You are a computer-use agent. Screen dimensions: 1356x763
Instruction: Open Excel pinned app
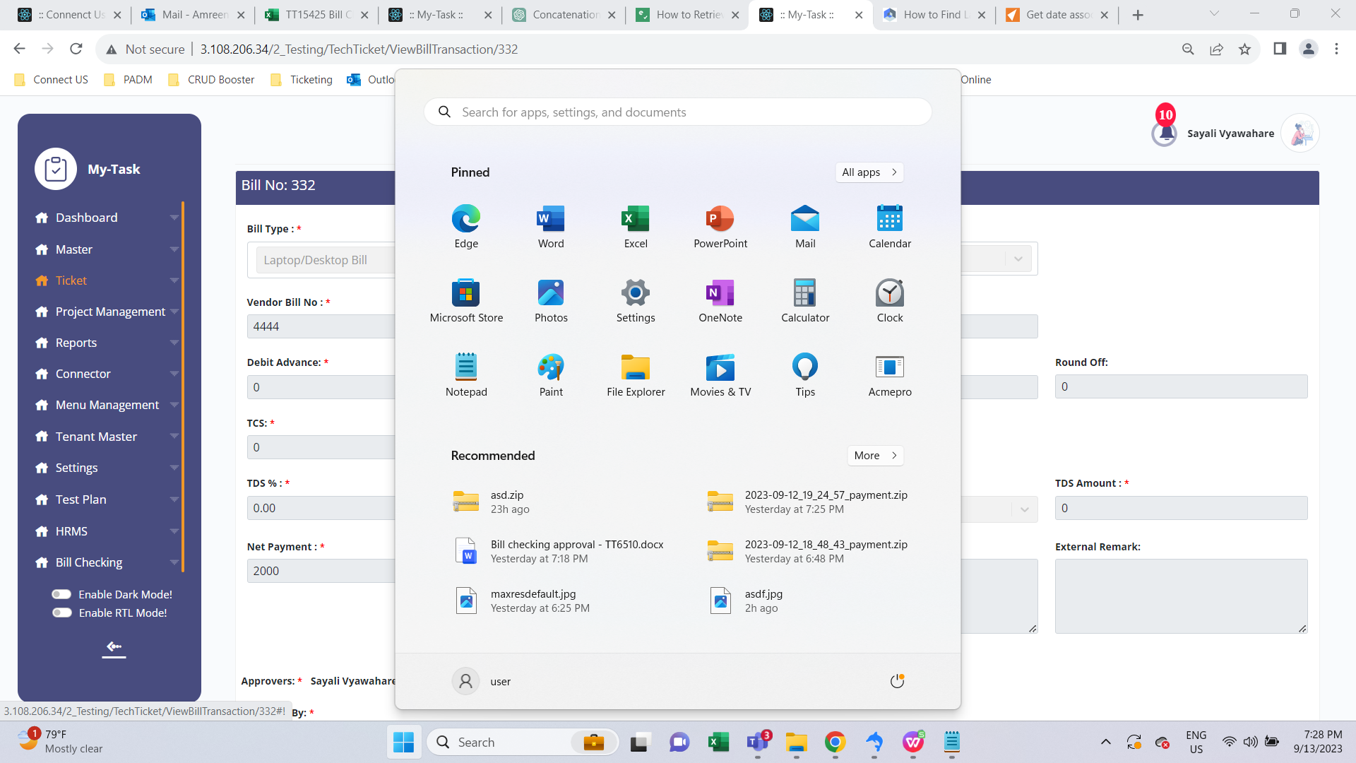(636, 226)
